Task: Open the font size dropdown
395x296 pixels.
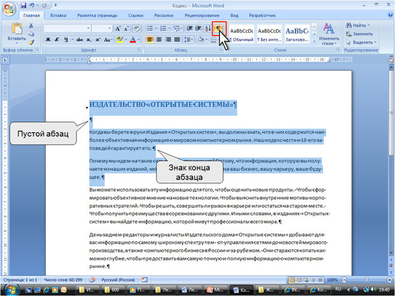Action: click(110, 29)
